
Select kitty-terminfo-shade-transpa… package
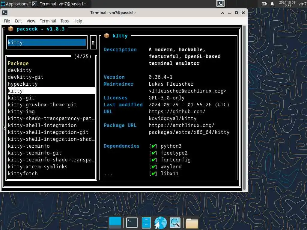click(x=51, y=160)
